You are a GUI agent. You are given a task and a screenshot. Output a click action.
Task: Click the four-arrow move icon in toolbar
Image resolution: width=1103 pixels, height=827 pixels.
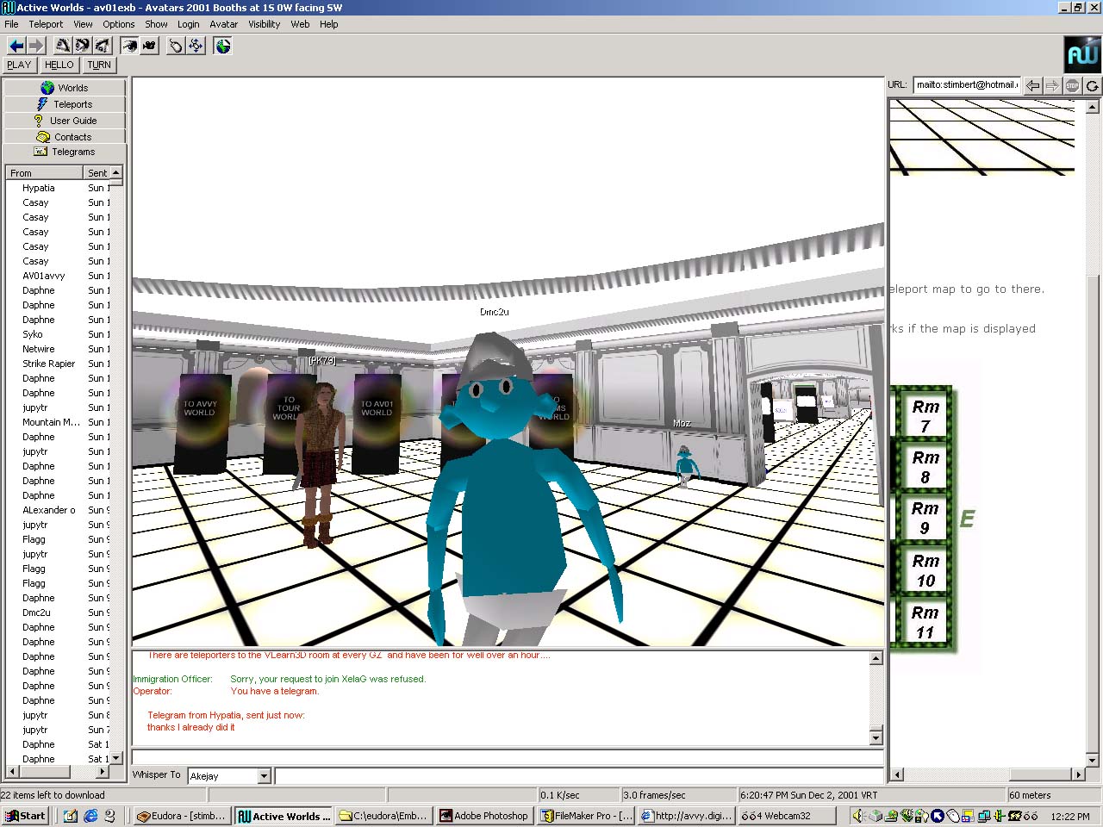(196, 46)
